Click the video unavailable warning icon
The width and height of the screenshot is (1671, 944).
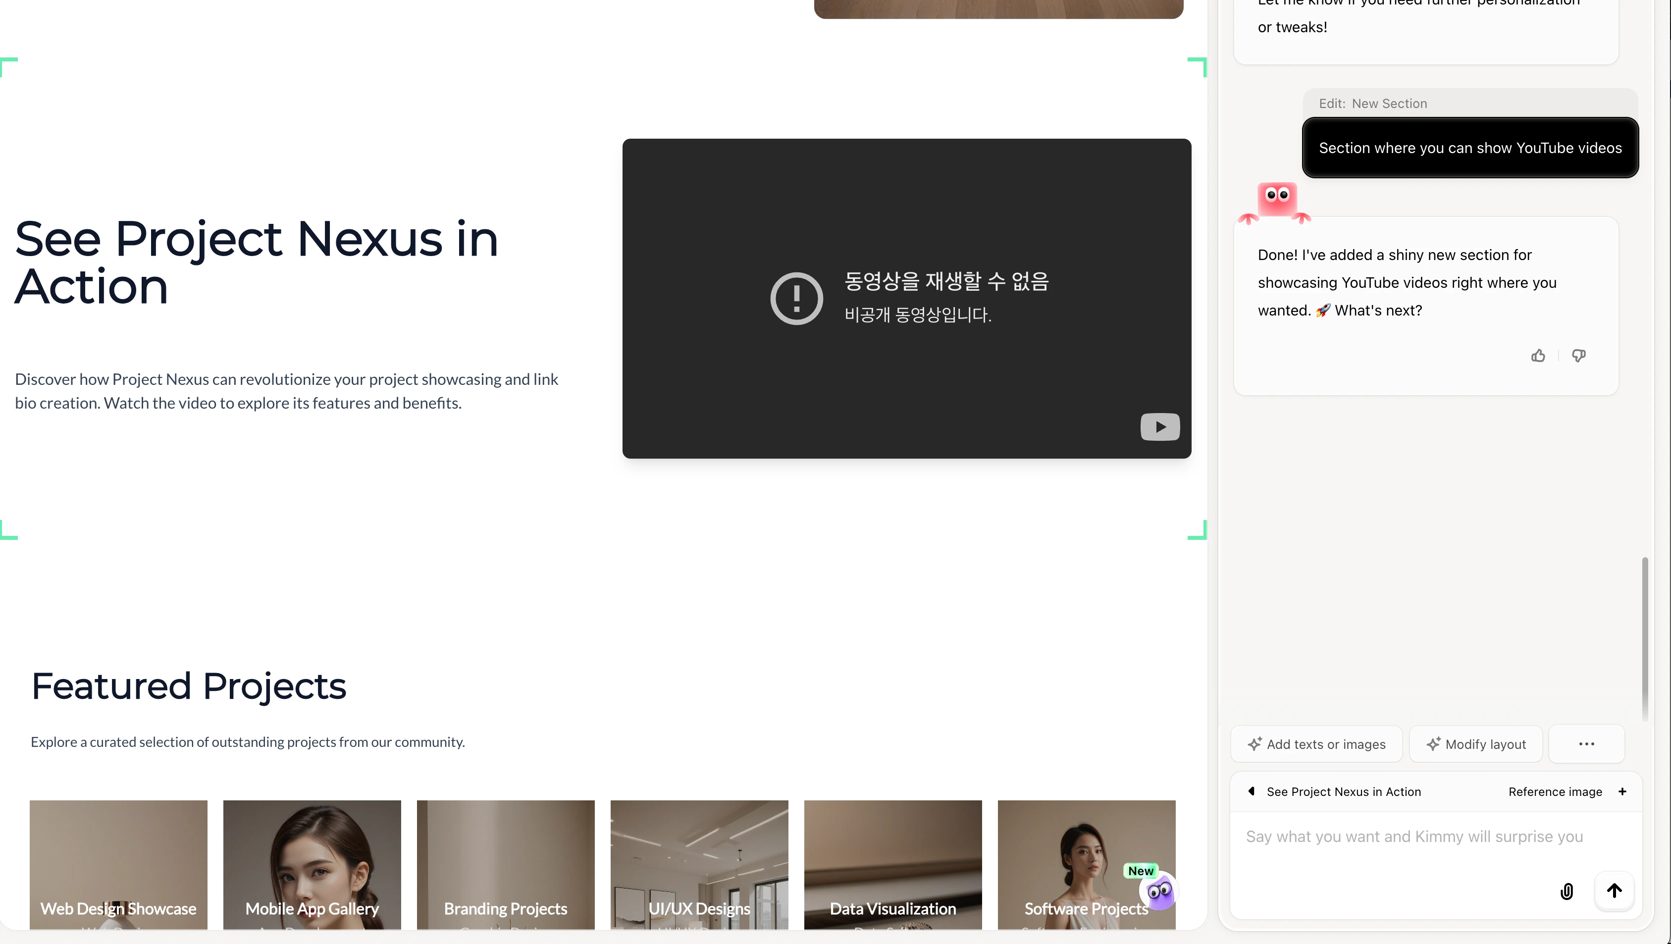796,299
